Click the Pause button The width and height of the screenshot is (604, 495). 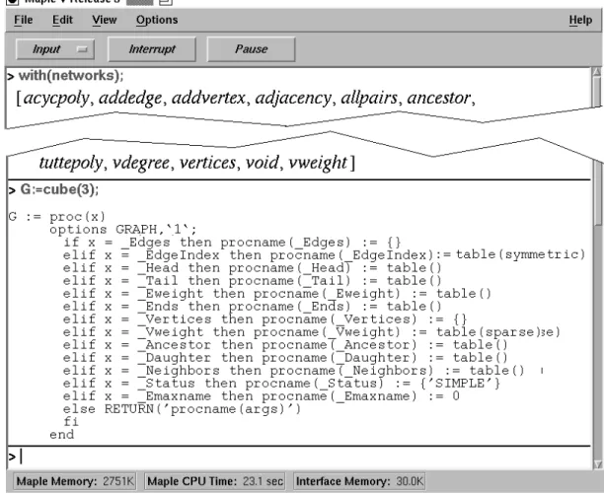251,49
